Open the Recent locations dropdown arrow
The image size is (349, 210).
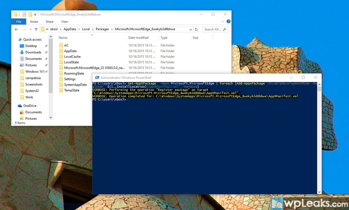click(x=31, y=29)
